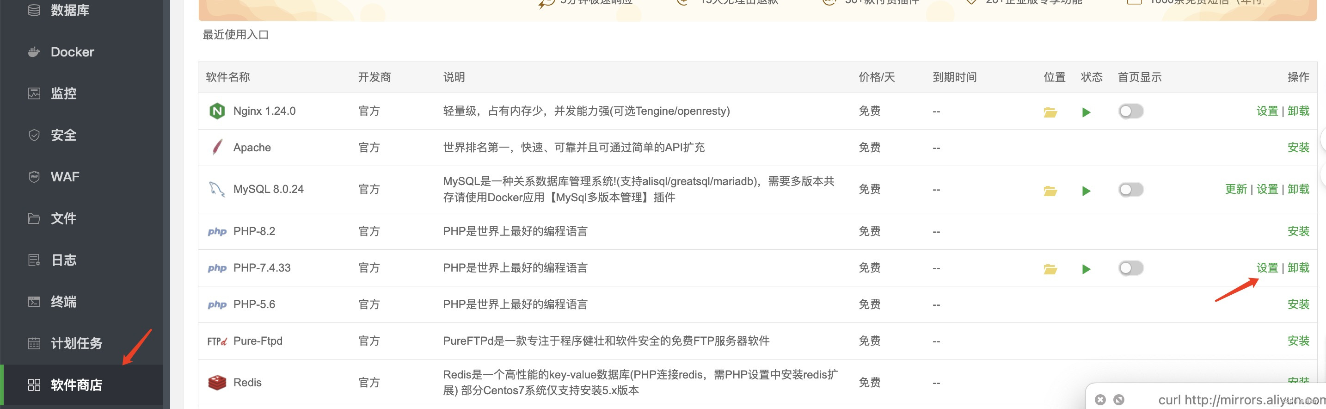Click the 软件名称 column header

point(227,77)
